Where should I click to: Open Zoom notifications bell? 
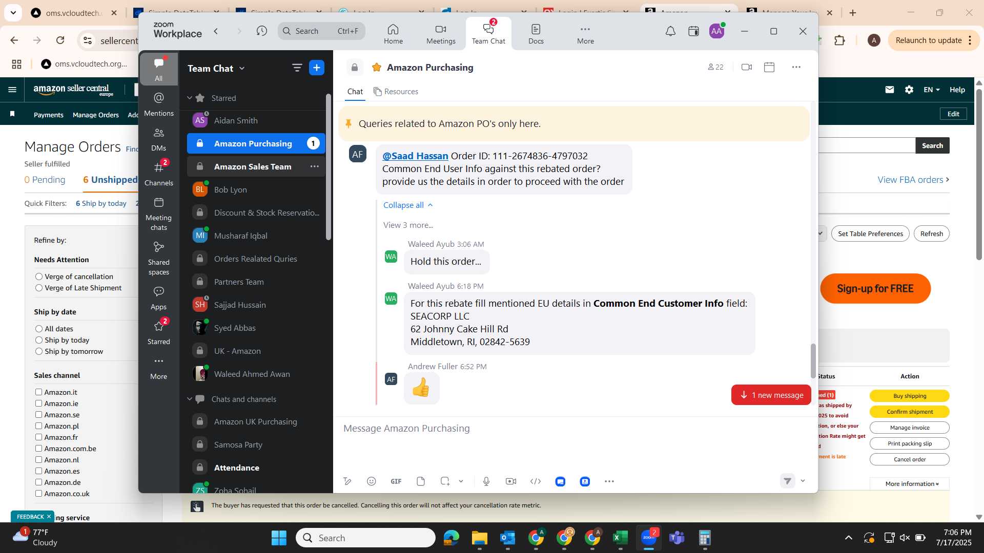click(670, 31)
